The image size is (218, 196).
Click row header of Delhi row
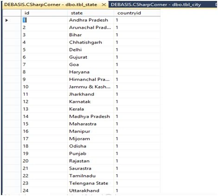click(12, 50)
